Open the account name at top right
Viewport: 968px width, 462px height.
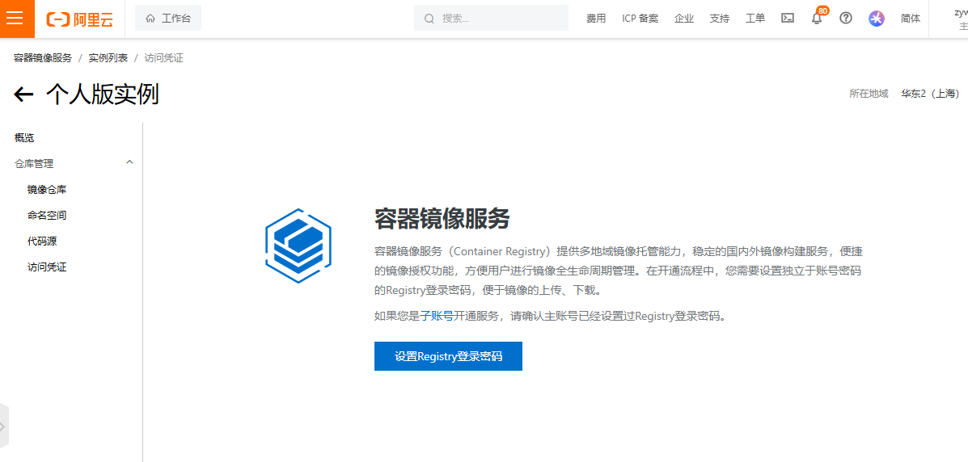coord(961,12)
